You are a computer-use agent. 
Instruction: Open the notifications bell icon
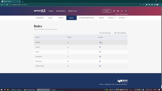click(121, 11)
